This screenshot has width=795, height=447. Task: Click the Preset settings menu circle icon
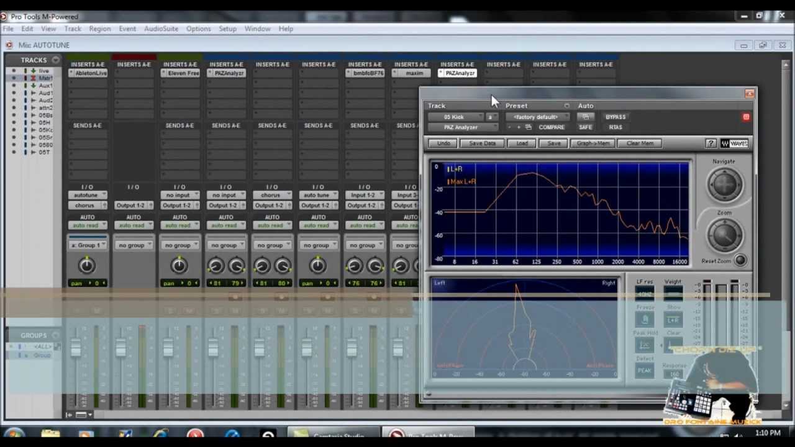(566, 106)
